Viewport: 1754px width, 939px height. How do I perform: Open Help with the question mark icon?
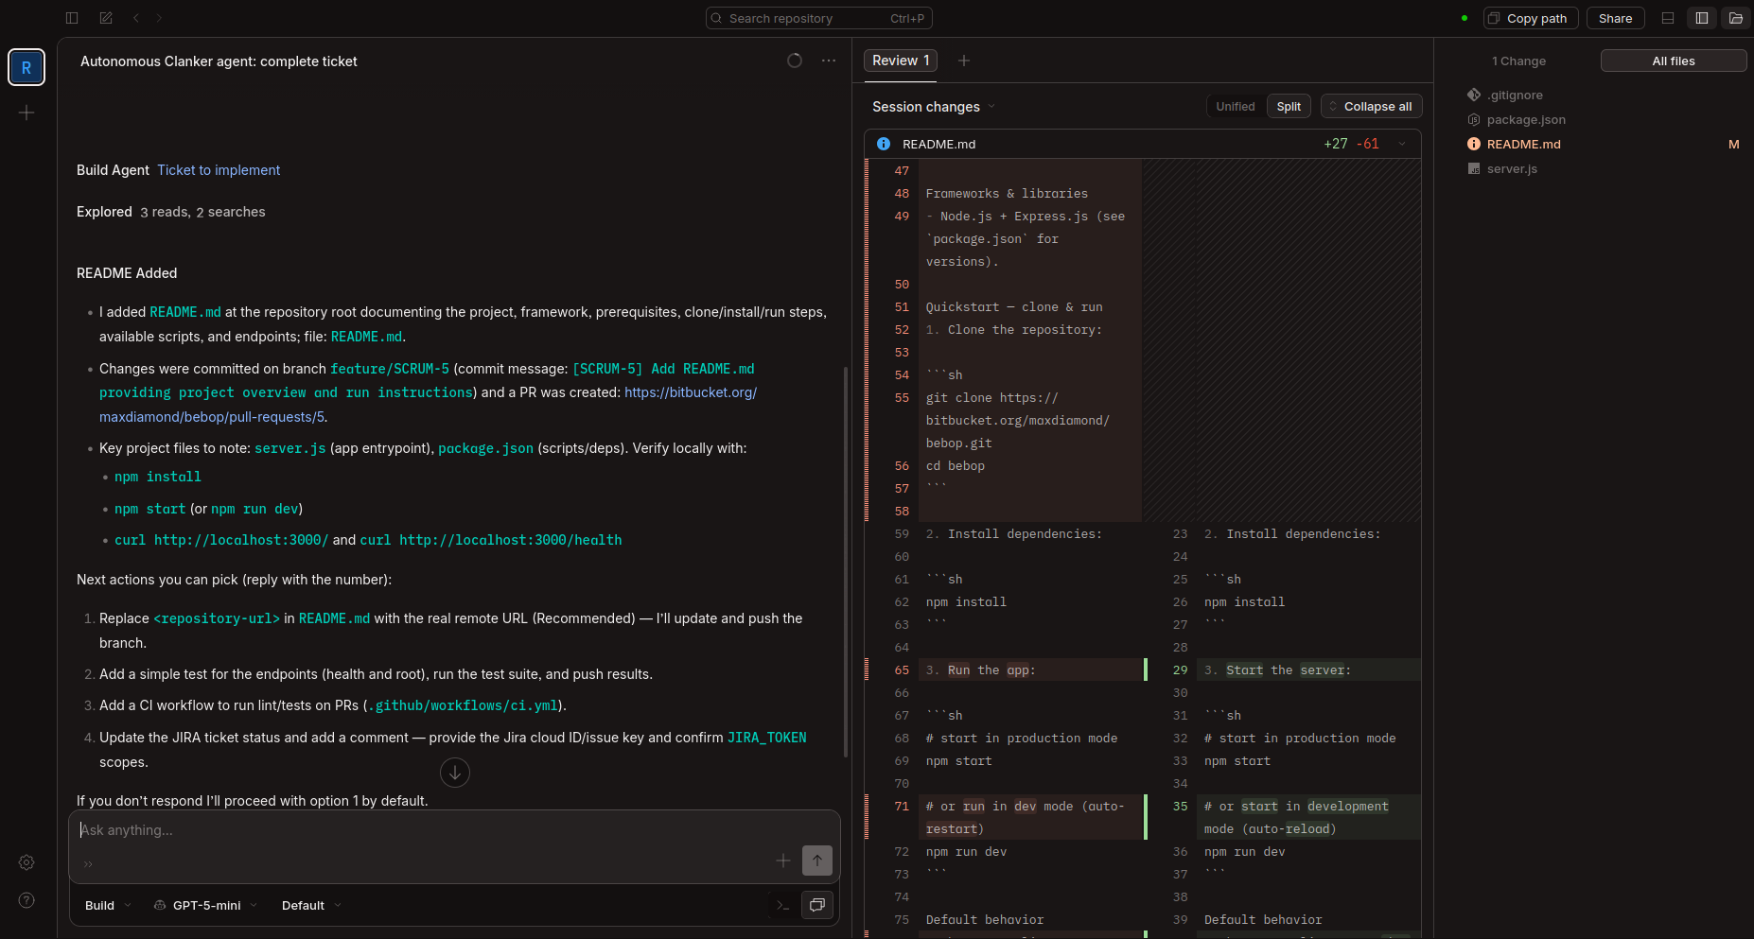coord(26,900)
